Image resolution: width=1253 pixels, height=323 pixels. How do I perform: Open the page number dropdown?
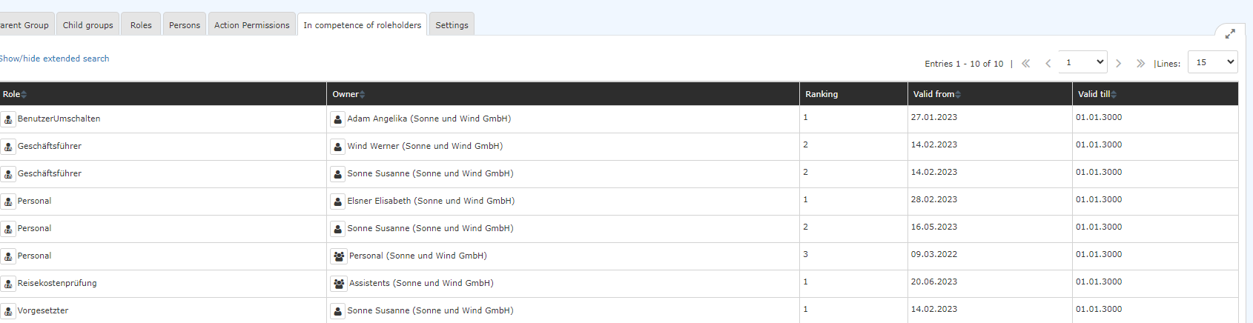click(1082, 62)
